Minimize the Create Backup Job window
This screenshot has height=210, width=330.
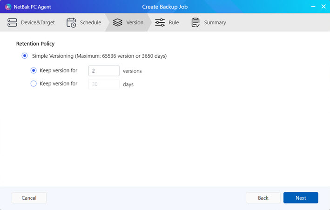pyautogui.click(x=311, y=7)
